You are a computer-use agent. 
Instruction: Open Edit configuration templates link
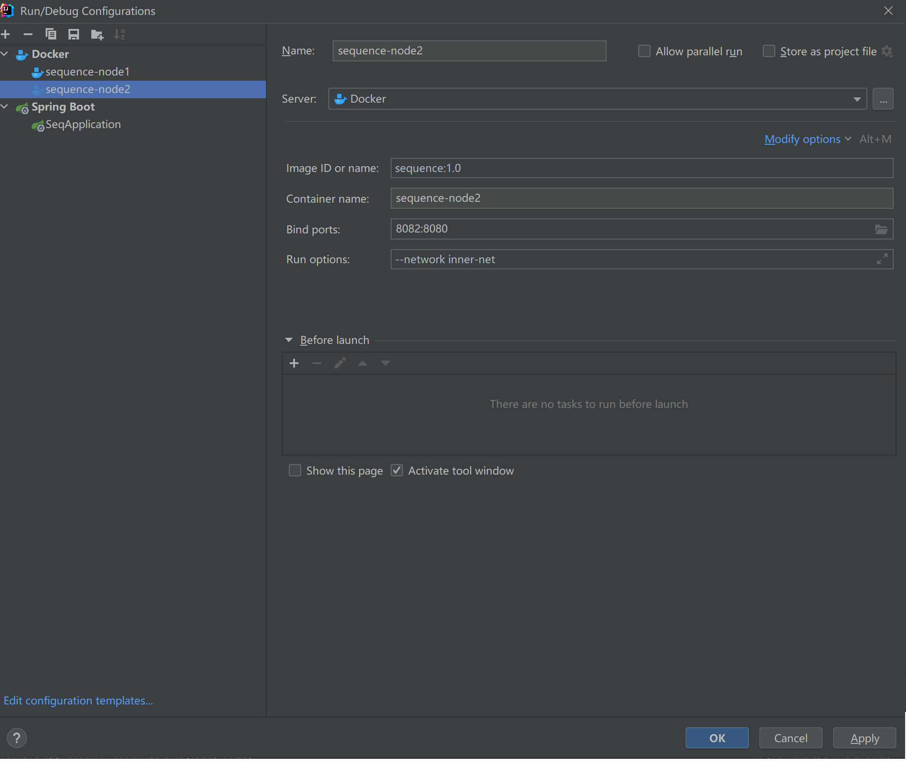[x=78, y=700]
